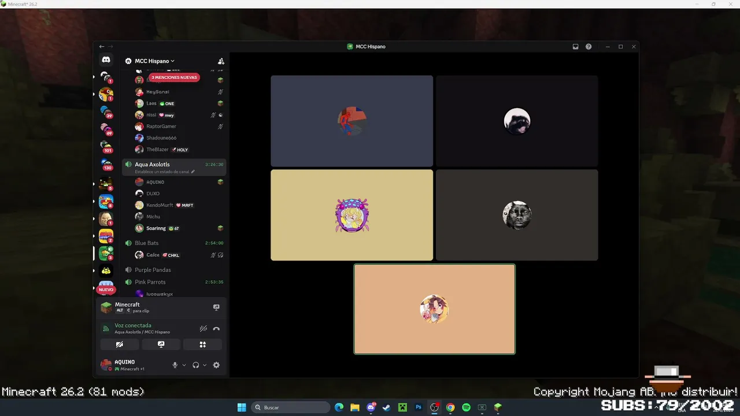740x416 pixels.
Task: Open File Explorer from the taskbar
Action: pyautogui.click(x=355, y=407)
